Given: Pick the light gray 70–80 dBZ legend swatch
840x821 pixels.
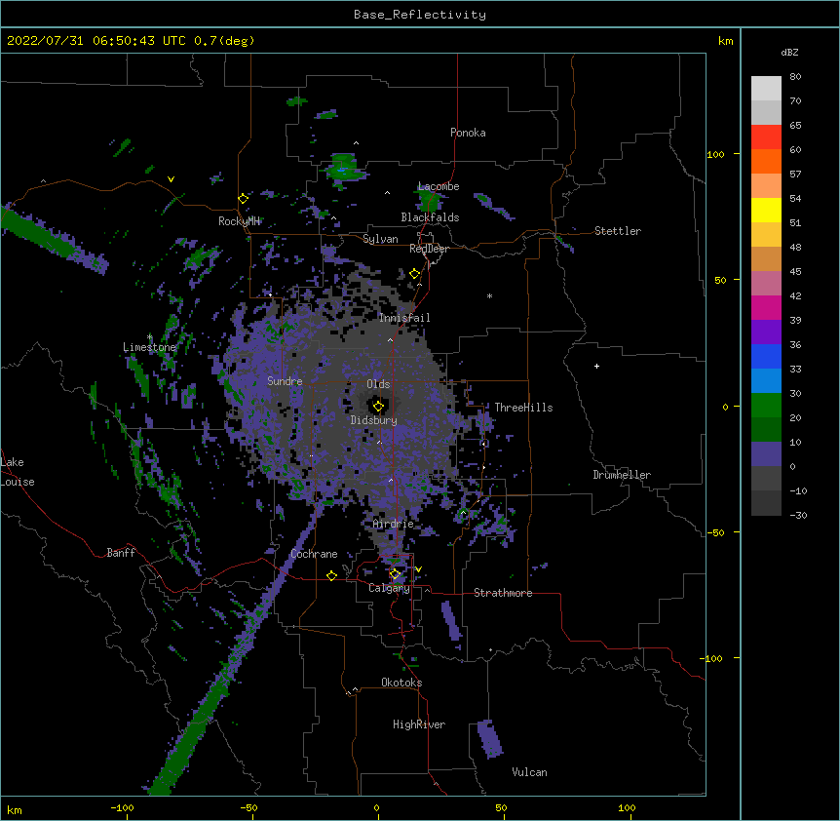Looking at the screenshot, I should 766,89.
